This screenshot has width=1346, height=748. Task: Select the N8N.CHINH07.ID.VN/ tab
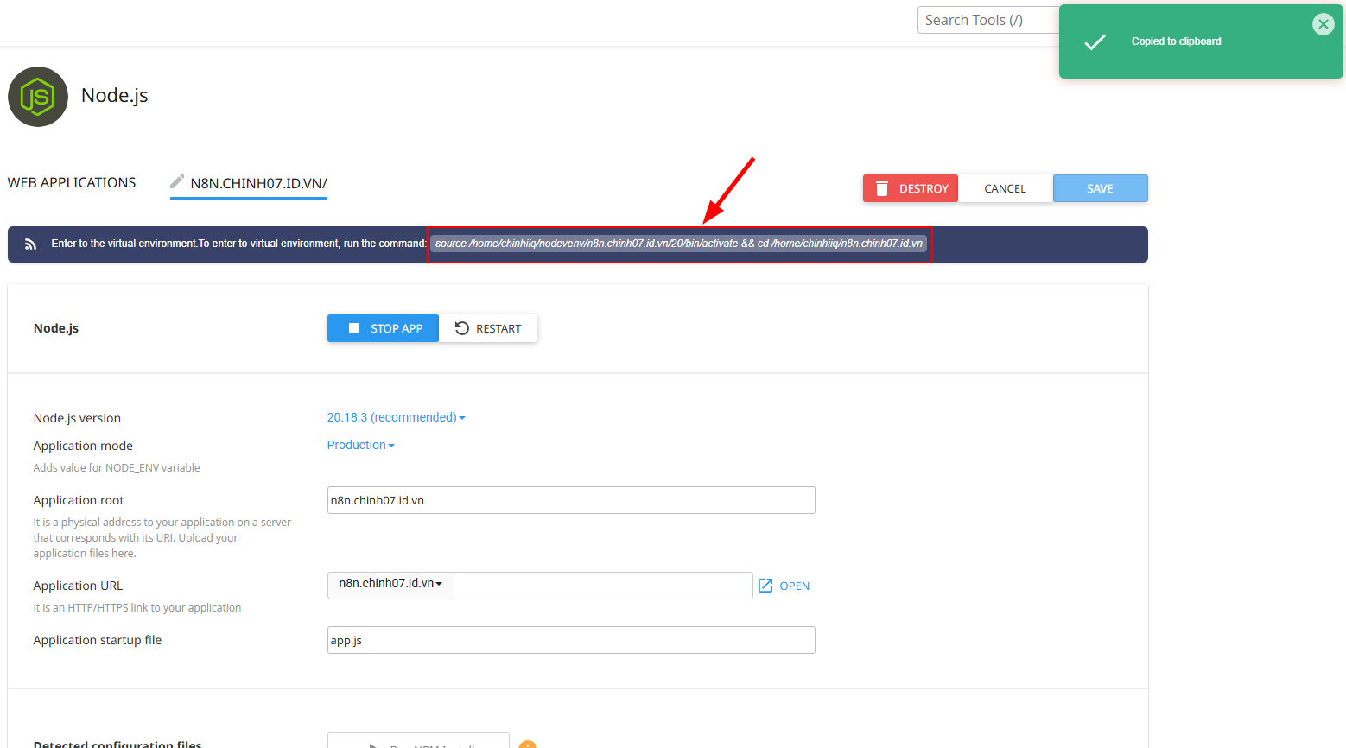(x=249, y=183)
